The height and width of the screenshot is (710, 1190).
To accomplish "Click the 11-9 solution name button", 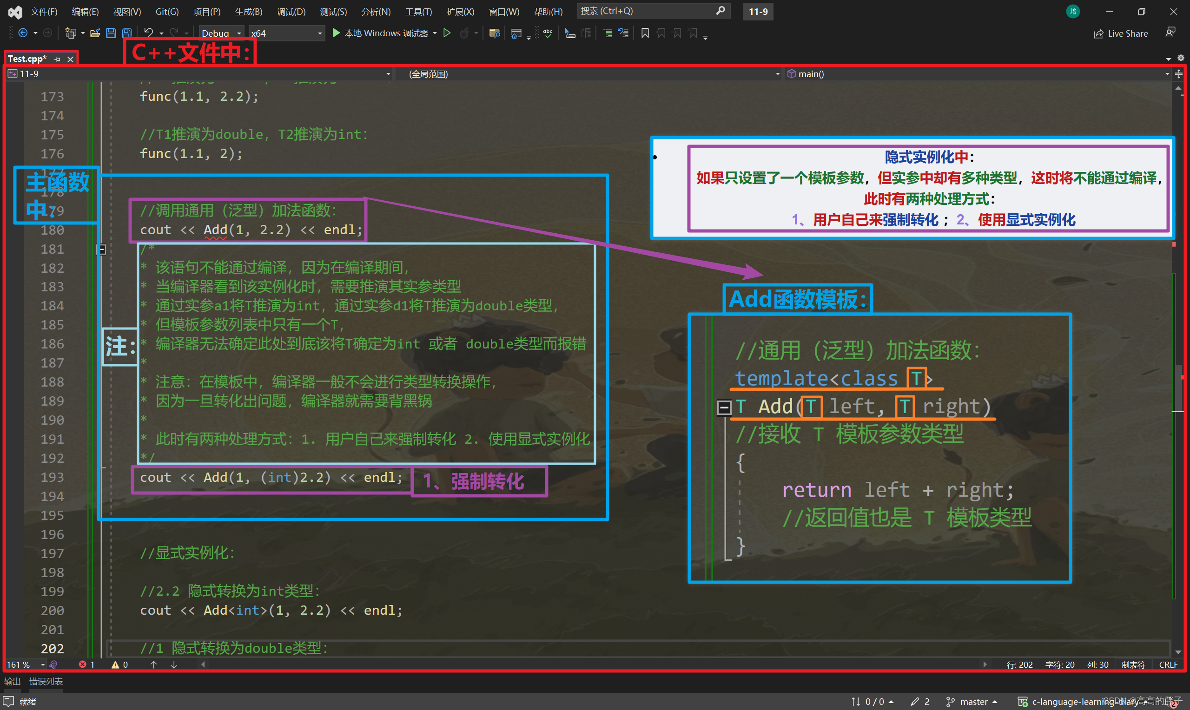I will 758,12.
